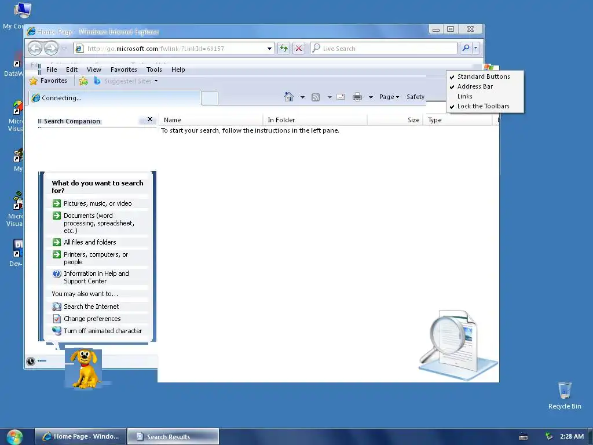Open the View menu
The width and height of the screenshot is (593, 445).
tap(94, 70)
